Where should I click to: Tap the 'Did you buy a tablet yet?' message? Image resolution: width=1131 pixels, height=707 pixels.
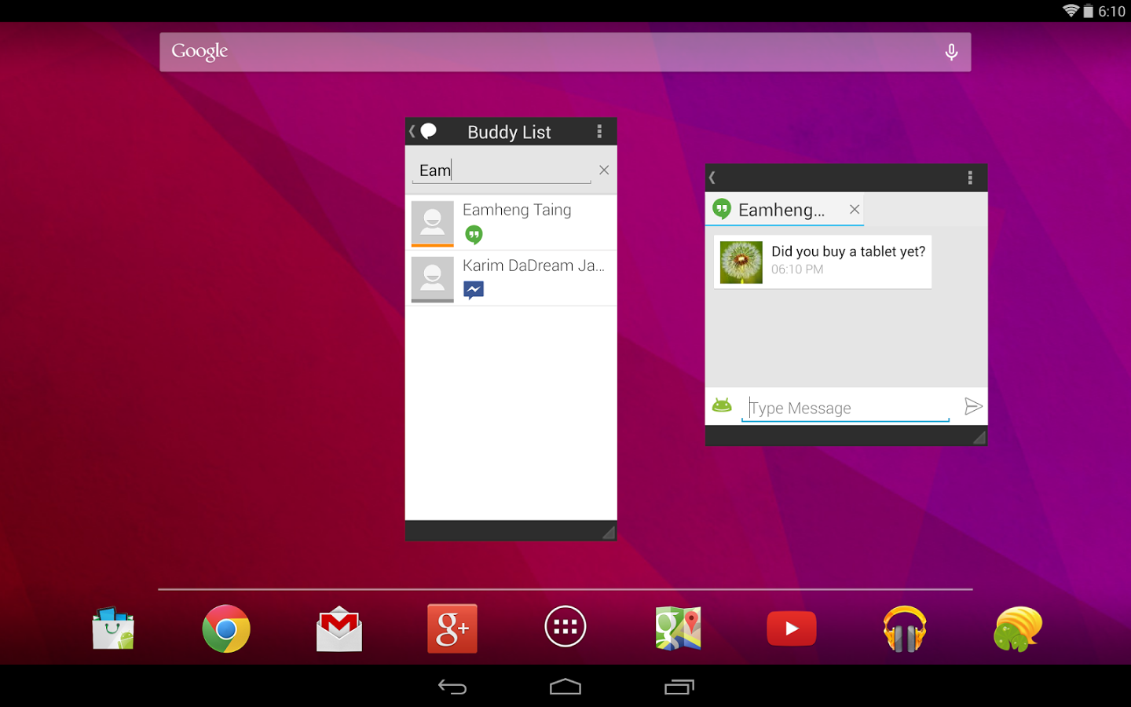click(x=822, y=262)
